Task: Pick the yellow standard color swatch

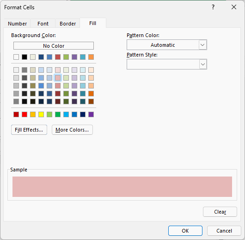Action: tap(41, 114)
